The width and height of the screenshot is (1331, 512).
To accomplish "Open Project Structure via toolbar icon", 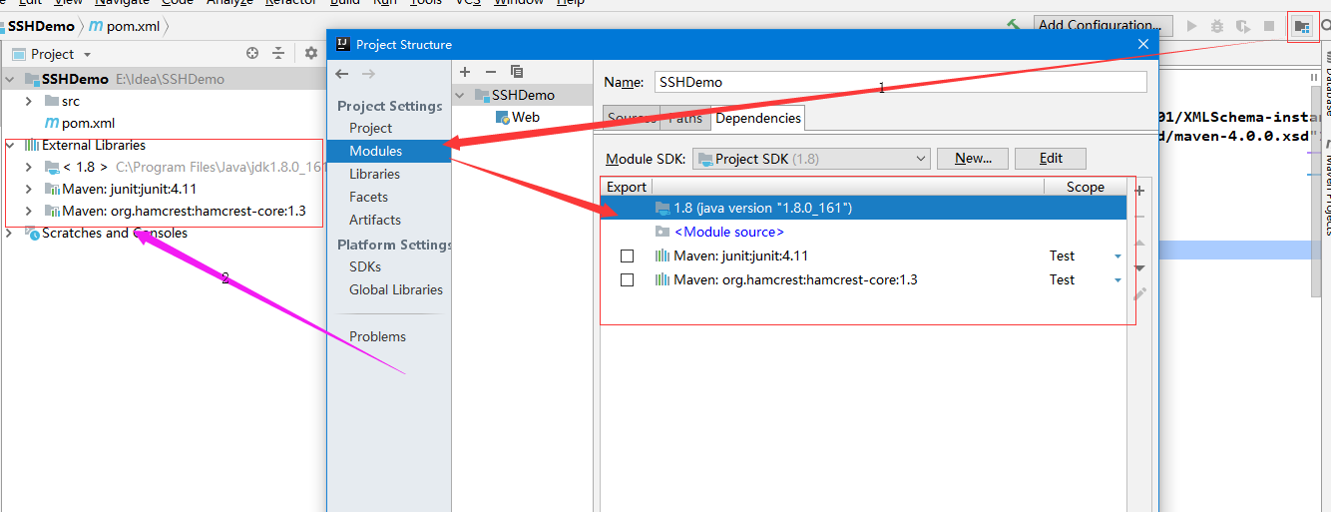I will pos(1302,27).
